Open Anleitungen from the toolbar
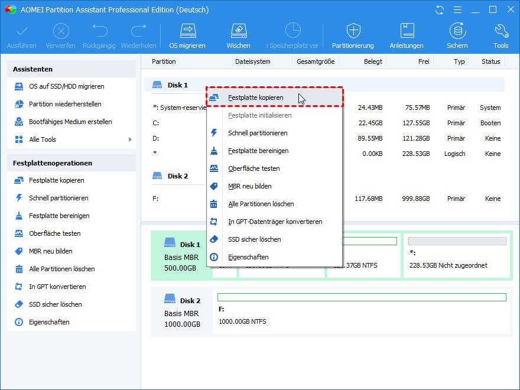520x390 pixels. point(407,36)
